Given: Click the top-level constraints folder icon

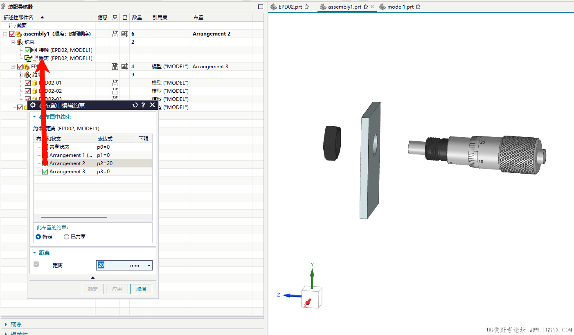Looking at the screenshot, I should pos(20,42).
